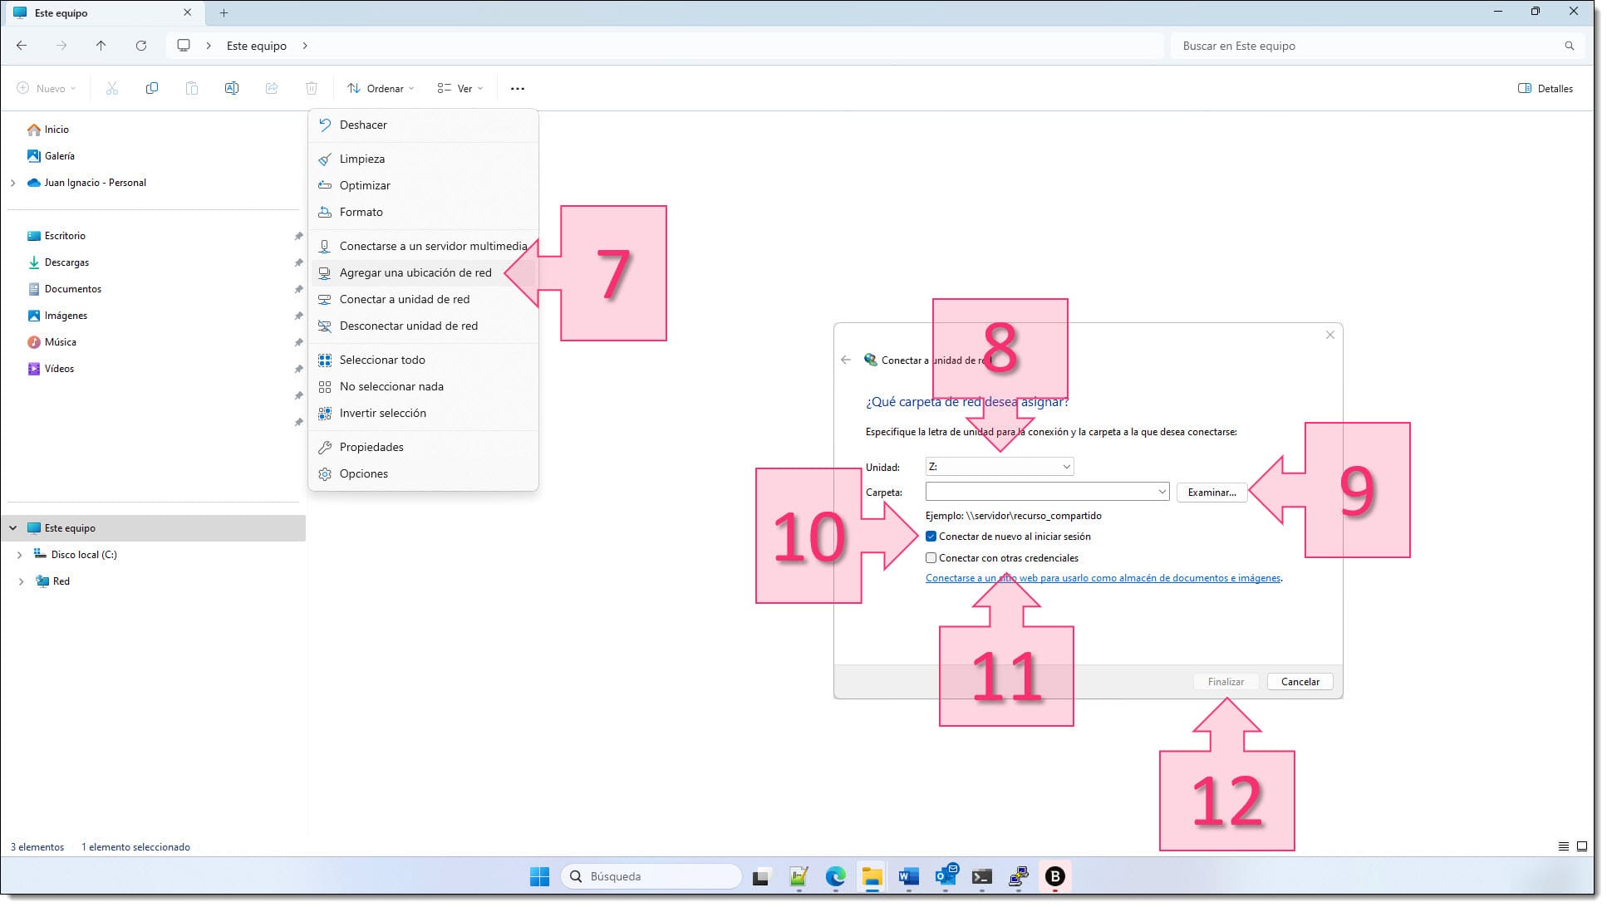1607x907 pixels.
Task: Click Carpeta input field to type path
Action: 1044,492
